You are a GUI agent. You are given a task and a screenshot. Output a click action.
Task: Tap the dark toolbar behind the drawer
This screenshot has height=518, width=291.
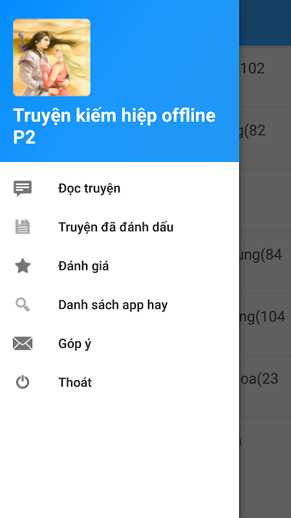coord(265,23)
